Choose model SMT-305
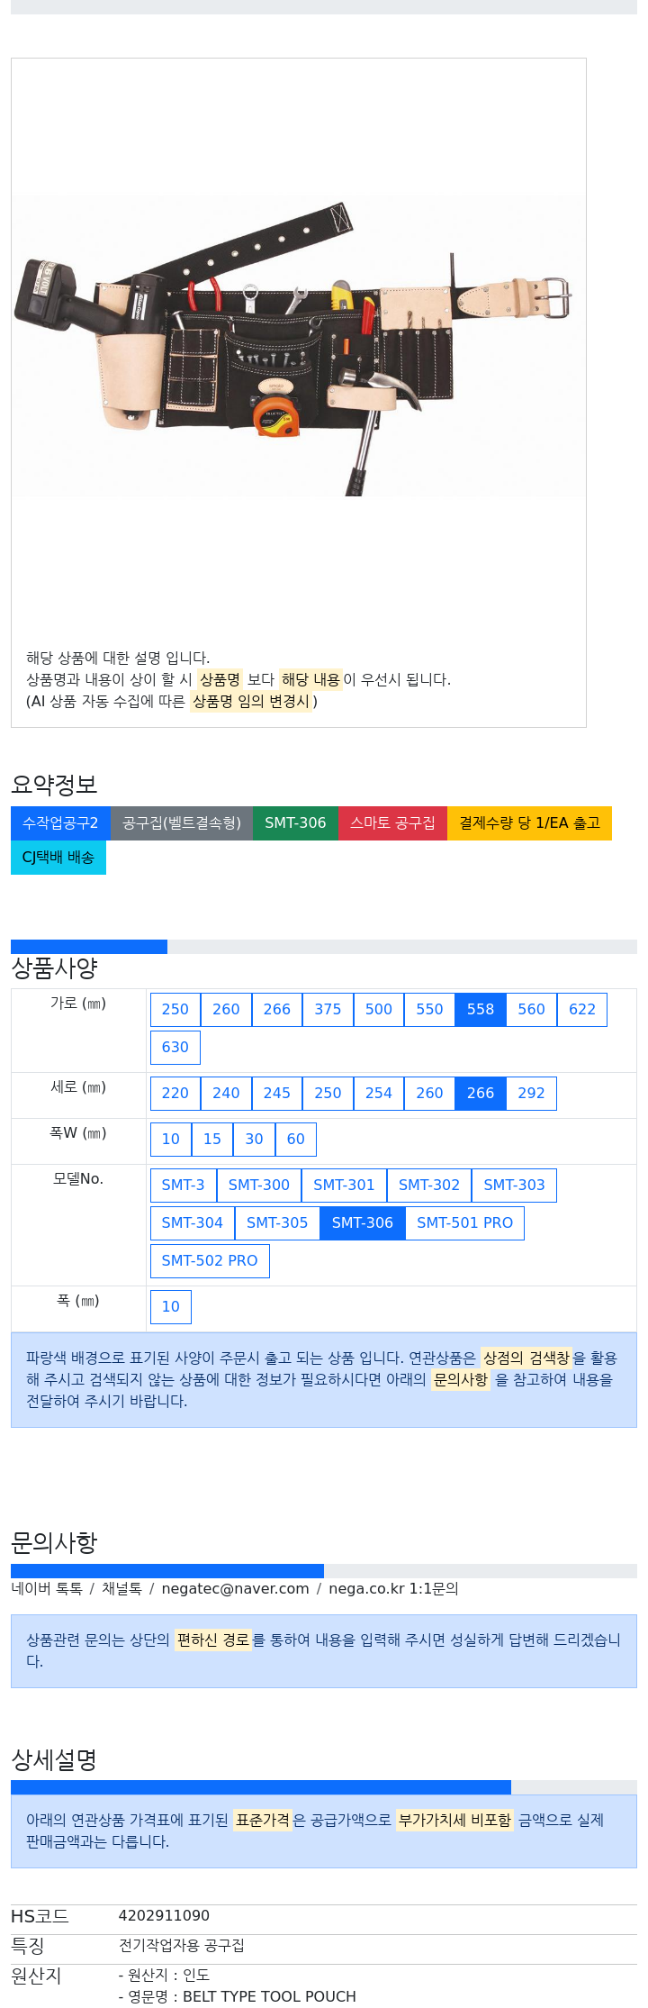Screen dimensions: 648x2008 click(x=277, y=1223)
